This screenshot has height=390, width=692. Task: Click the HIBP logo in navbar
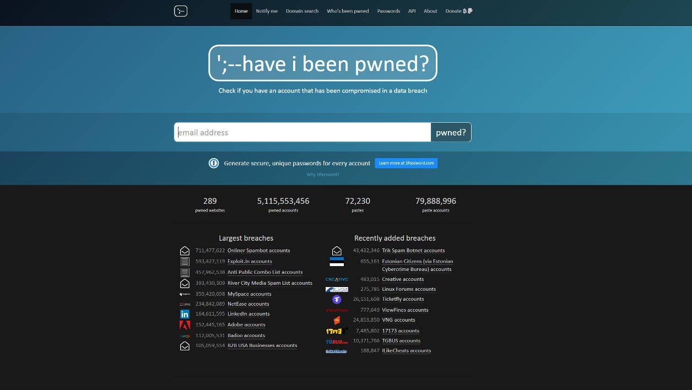[x=181, y=11]
